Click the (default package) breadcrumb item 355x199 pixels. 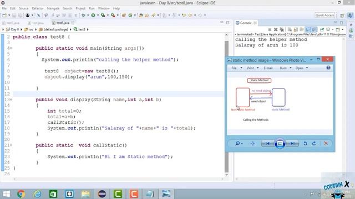pyautogui.click(x=53, y=29)
